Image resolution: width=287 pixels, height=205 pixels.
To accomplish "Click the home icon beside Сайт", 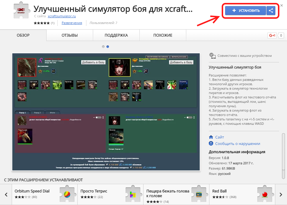I will tap(211, 137).
